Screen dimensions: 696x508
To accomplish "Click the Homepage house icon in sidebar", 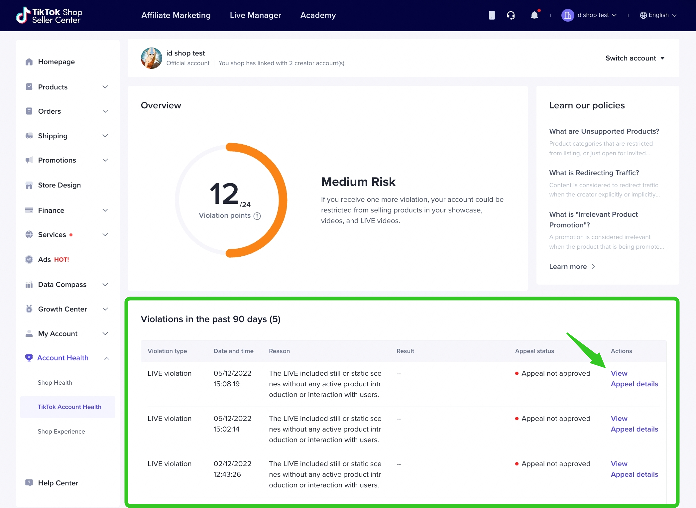I will 29,62.
